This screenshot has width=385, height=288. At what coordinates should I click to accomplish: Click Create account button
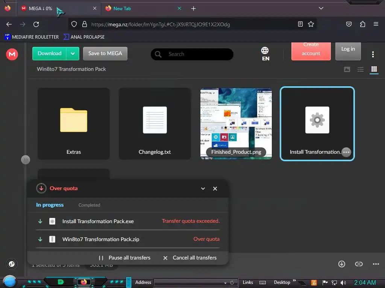coord(311,51)
